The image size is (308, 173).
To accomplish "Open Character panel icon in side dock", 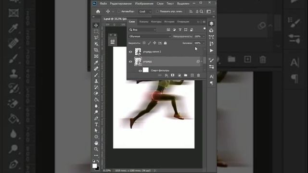I will coord(211,76).
